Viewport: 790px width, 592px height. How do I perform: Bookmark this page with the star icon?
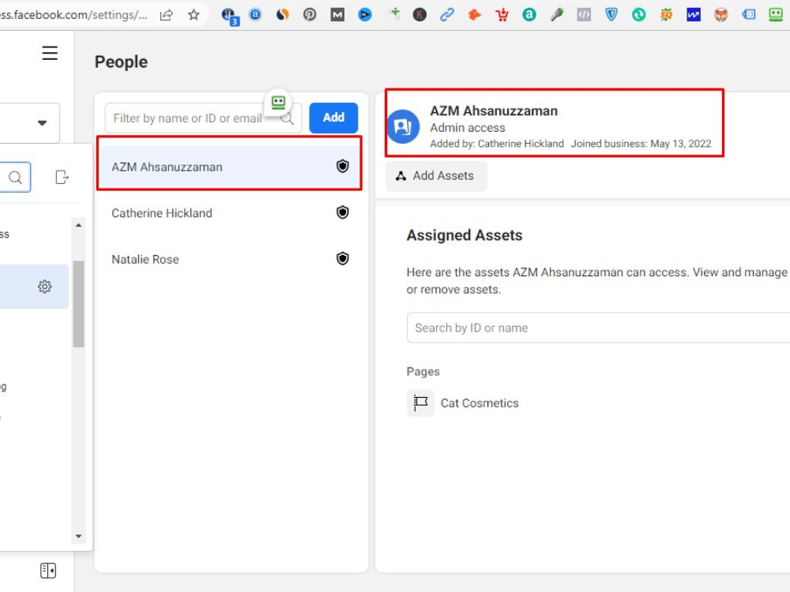194,15
